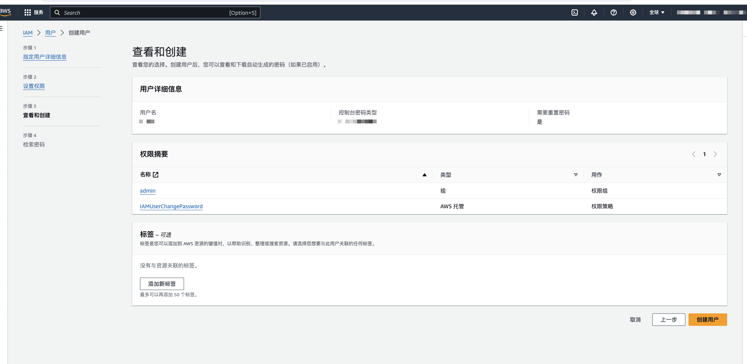This screenshot has width=747, height=364.
Task: Click the 没有与资源关联的标签 text
Action: click(x=169, y=266)
